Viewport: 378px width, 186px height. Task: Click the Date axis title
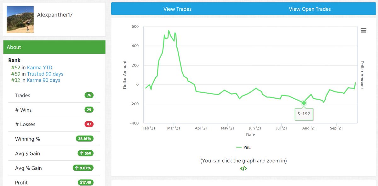250,135
